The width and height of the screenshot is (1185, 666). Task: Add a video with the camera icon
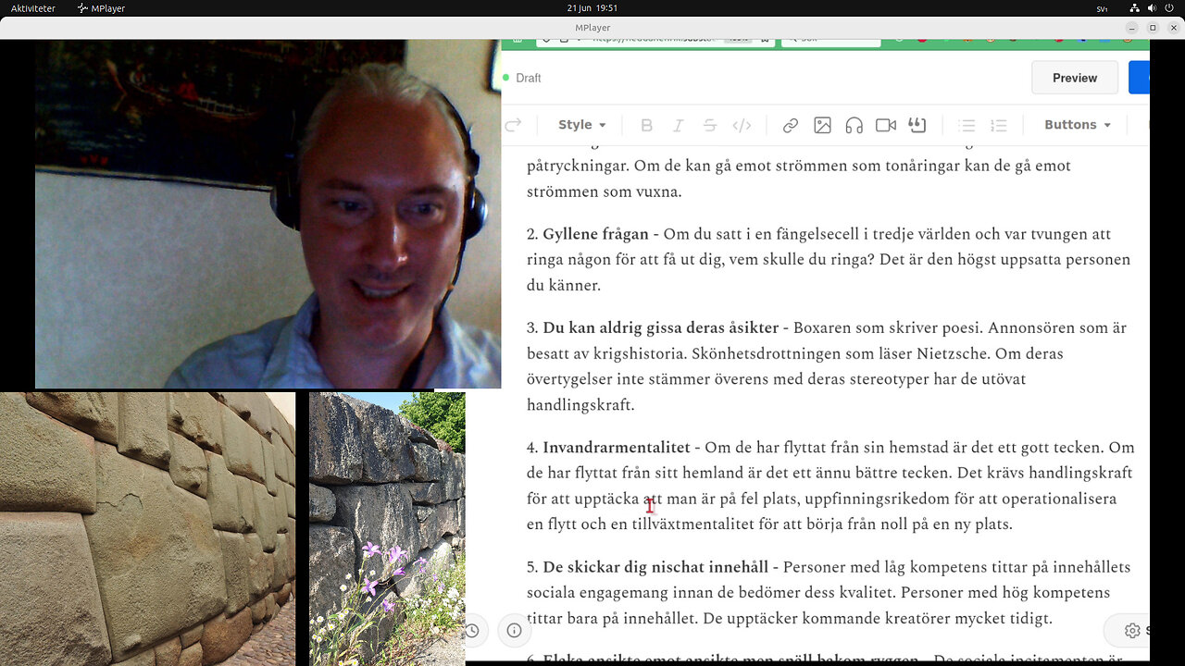click(886, 125)
